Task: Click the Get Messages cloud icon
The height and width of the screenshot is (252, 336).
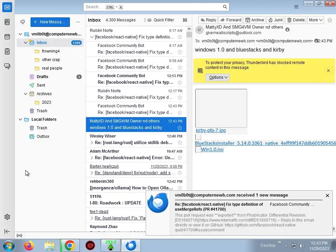Action: pyautogui.click(x=23, y=22)
